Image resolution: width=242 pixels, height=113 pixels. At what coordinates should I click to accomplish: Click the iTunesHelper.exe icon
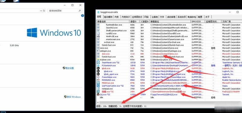click(98, 77)
